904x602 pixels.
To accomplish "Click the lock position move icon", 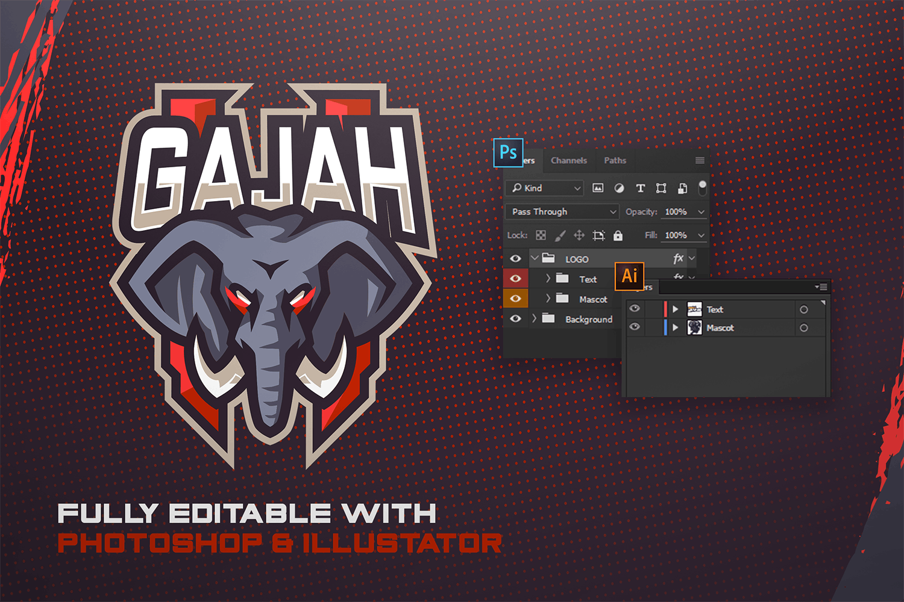I will [x=579, y=235].
